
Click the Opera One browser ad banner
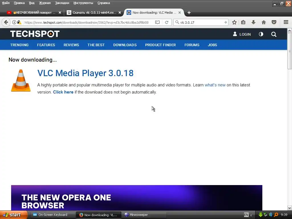[x=137, y=198]
